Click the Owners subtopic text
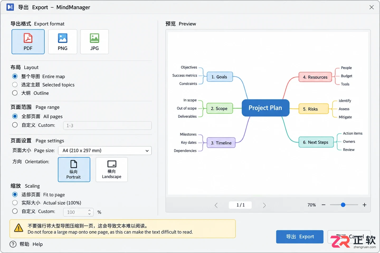Screen dimensions: 380x253 (349, 142)
